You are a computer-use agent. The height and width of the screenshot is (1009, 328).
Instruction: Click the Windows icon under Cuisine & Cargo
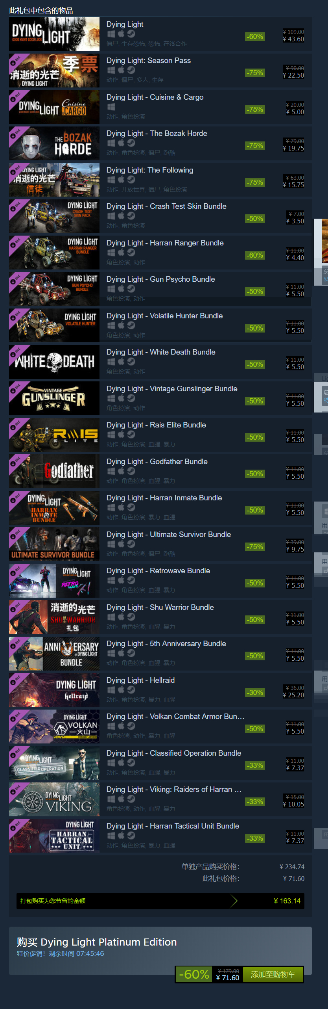click(x=111, y=107)
